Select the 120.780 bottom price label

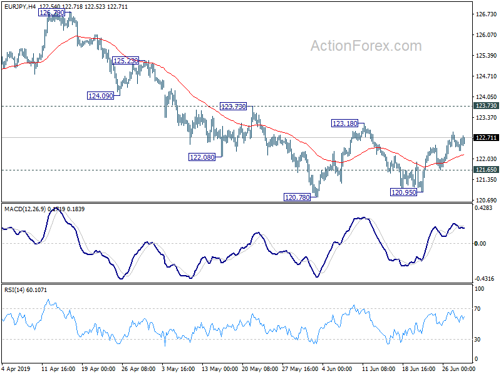pos(297,197)
